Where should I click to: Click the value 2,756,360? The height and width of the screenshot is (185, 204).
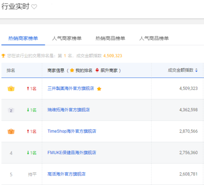tap(188, 152)
